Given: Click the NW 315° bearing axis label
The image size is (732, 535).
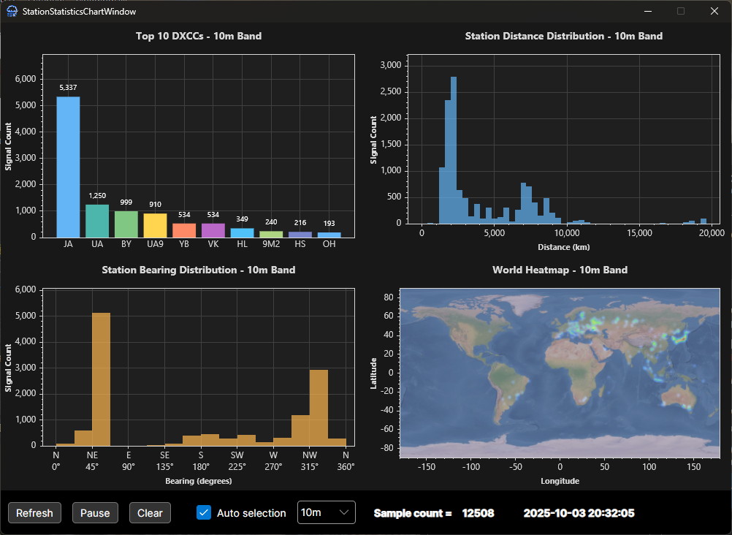Looking at the screenshot, I should coord(310,460).
